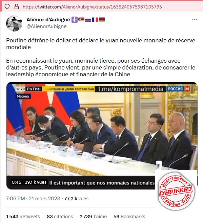Click the @AlienorAubigne handle
This screenshot has height=222, width=203.
point(46,26)
